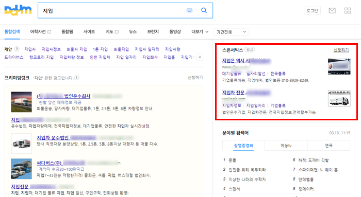Open the 법인운수회사 ad link

[x=63, y=96]
